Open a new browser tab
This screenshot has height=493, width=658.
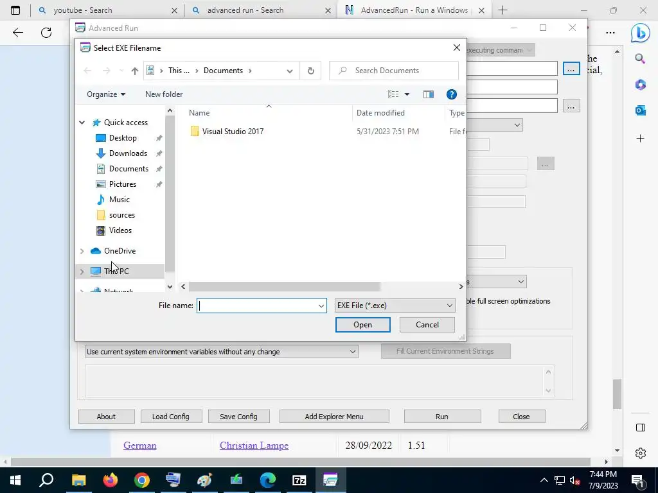[502, 10]
